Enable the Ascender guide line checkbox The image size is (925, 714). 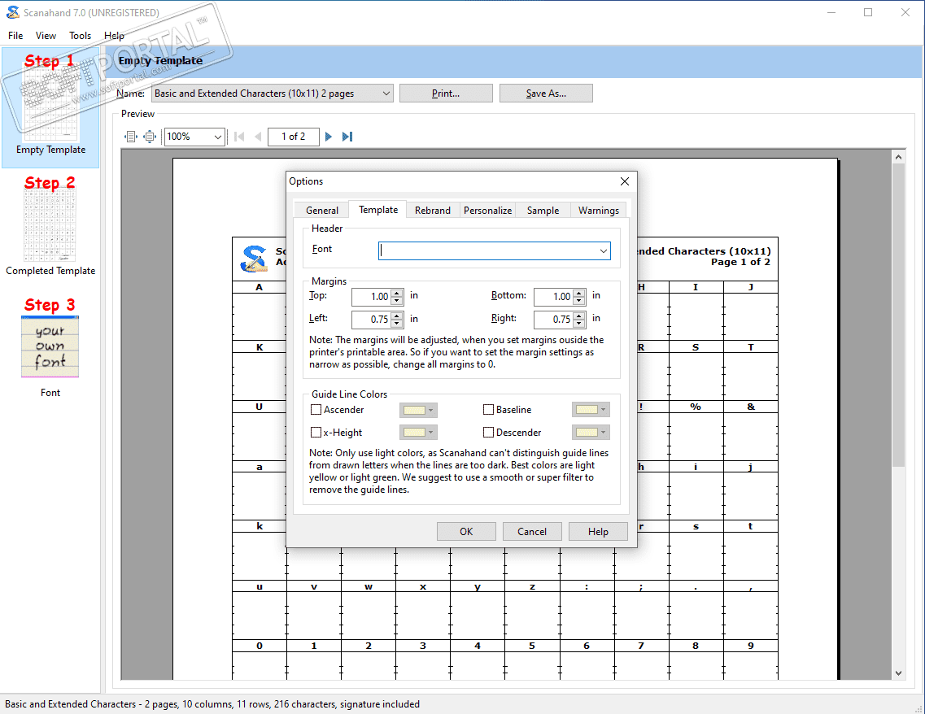[x=316, y=410]
